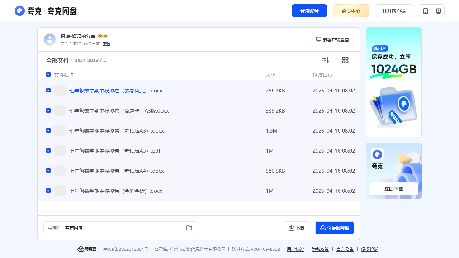Uncheck 七年级数学期中模拟卷（答题卡）A3版.docx
The width and height of the screenshot is (459, 258).
pyautogui.click(x=48, y=110)
